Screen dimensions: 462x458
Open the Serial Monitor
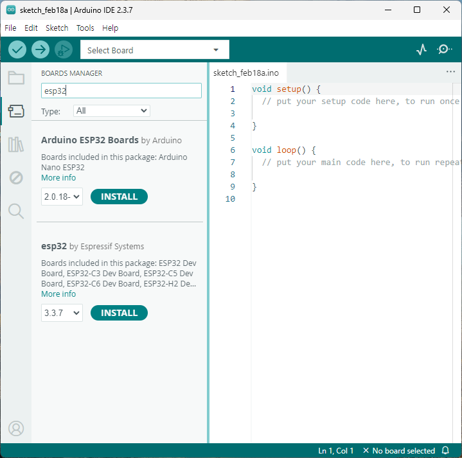(444, 49)
